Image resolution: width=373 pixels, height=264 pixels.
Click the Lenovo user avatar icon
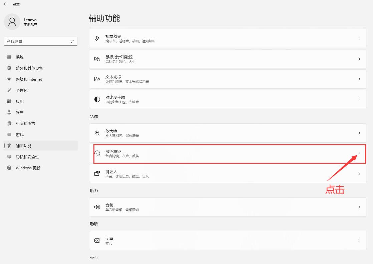coord(12,22)
